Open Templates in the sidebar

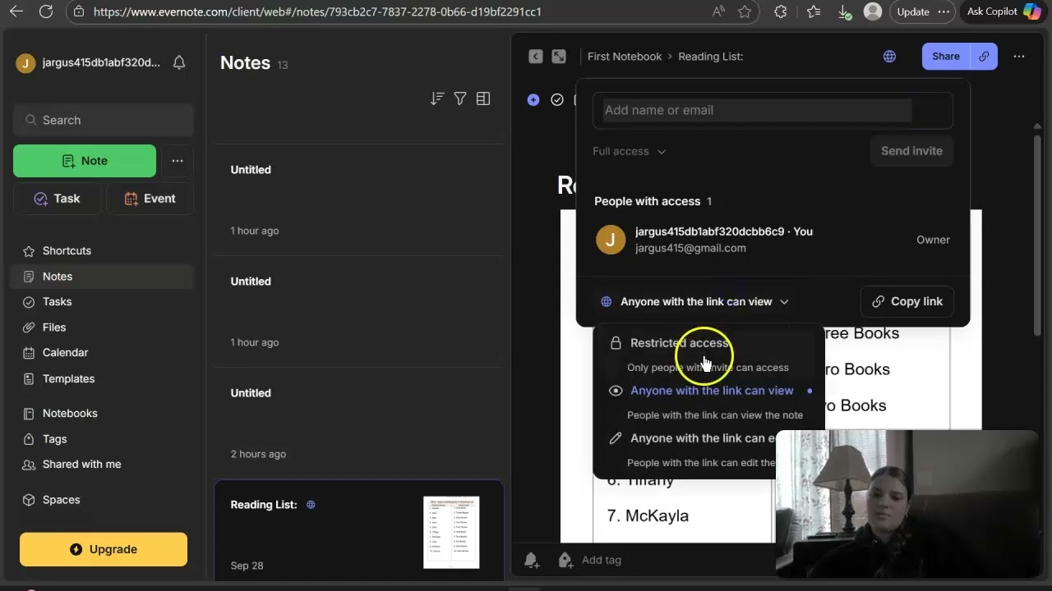point(103,378)
